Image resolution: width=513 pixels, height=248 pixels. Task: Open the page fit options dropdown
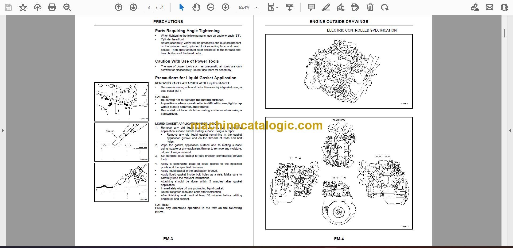[273, 7]
